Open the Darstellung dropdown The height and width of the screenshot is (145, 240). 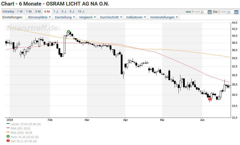65,17
